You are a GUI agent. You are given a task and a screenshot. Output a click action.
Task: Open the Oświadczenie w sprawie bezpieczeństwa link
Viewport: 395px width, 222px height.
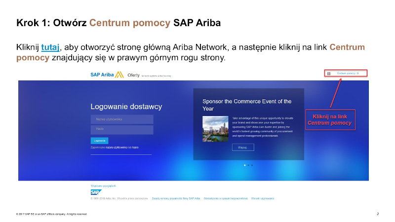[x=226, y=198]
